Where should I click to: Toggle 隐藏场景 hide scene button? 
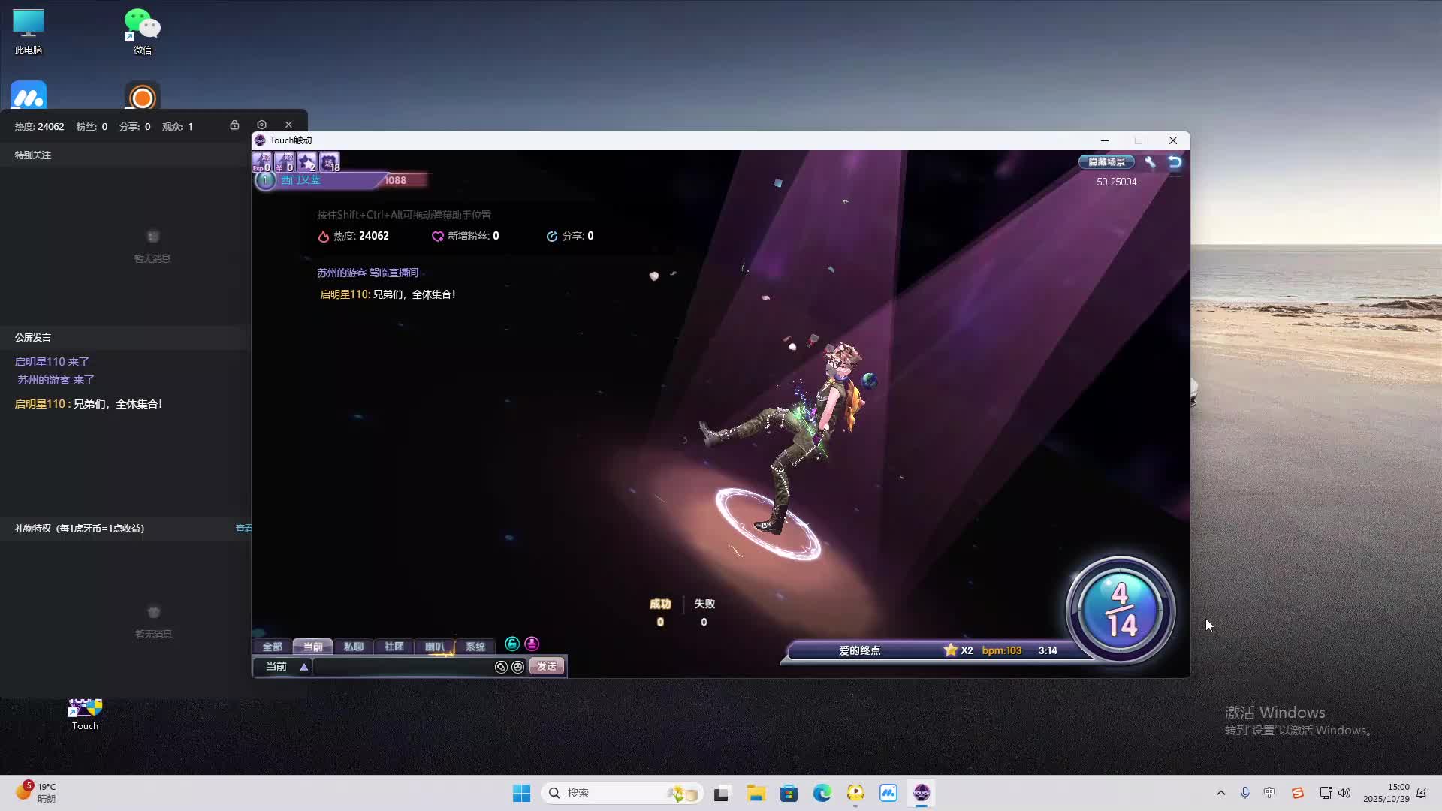point(1106,161)
